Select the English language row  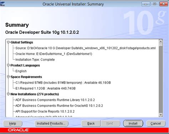point(21,71)
